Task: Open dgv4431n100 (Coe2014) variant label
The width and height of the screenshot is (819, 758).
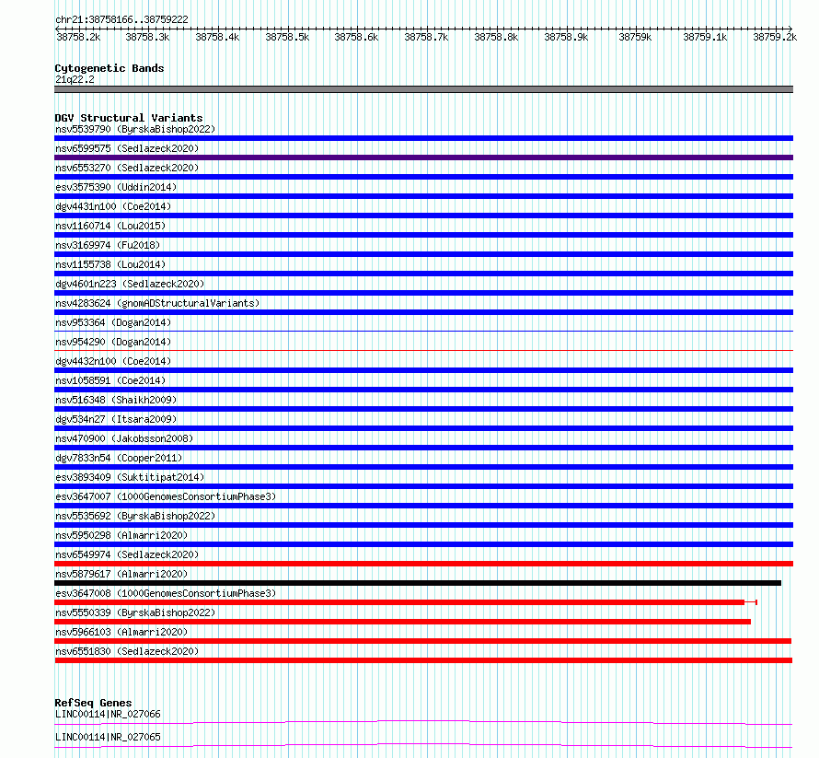Action: pyautogui.click(x=113, y=206)
